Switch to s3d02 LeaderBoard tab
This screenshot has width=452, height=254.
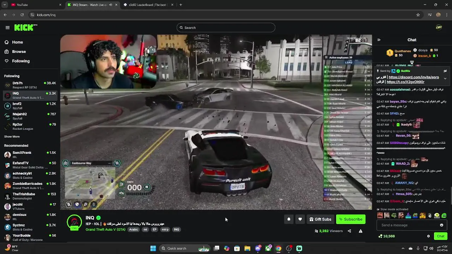(x=148, y=5)
